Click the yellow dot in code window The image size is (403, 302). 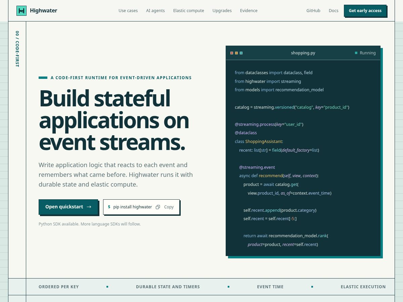coord(236,53)
